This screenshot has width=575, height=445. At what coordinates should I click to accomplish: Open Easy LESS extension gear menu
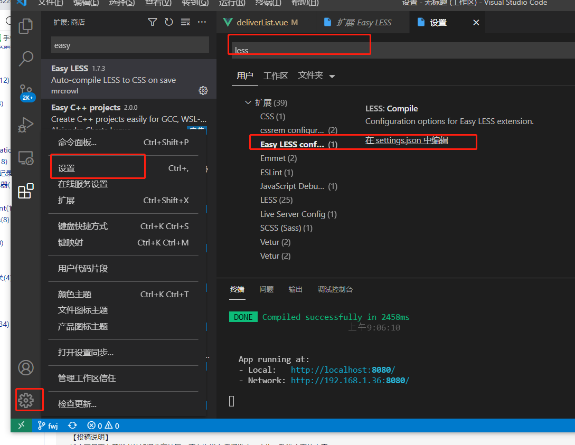pyautogui.click(x=203, y=91)
